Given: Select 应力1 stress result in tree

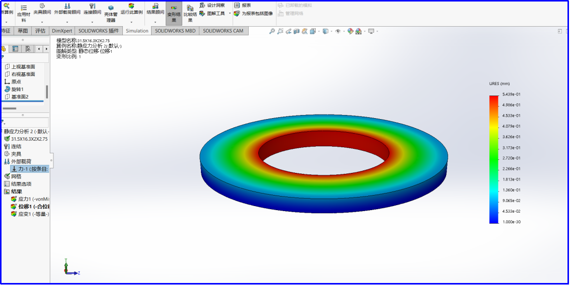Looking at the screenshot, I should (29, 199).
